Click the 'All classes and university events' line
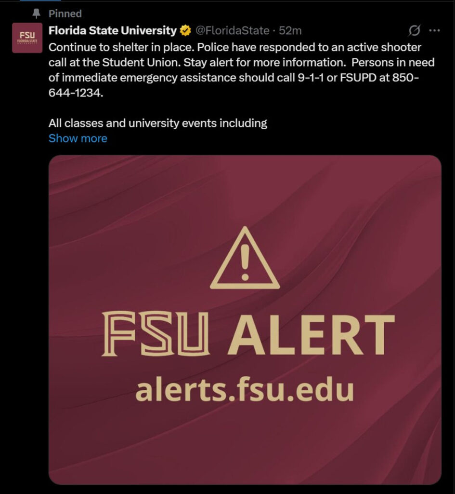Viewport: 455px width, 494px height. coord(157,123)
